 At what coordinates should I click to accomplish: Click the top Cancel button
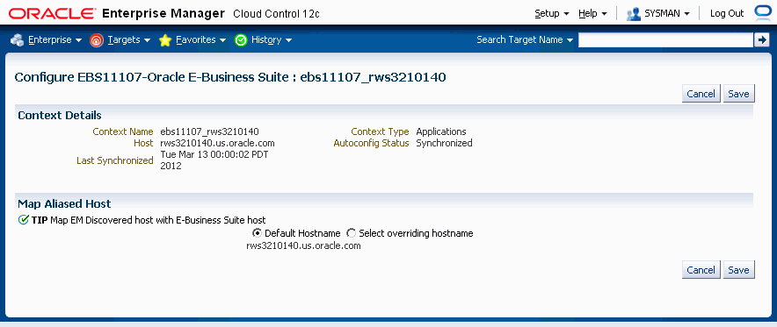[701, 93]
